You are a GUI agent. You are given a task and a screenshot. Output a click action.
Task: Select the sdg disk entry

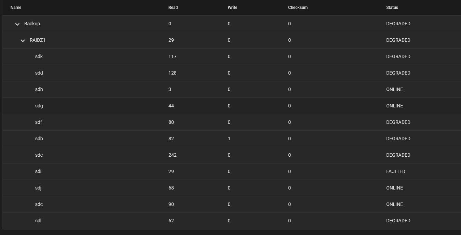click(x=232, y=106)
